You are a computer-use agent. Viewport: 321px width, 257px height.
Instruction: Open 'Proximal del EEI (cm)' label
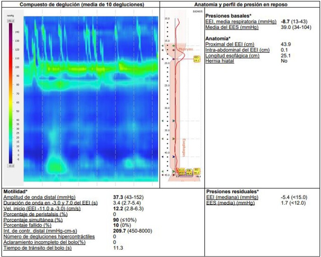[230, 44]
